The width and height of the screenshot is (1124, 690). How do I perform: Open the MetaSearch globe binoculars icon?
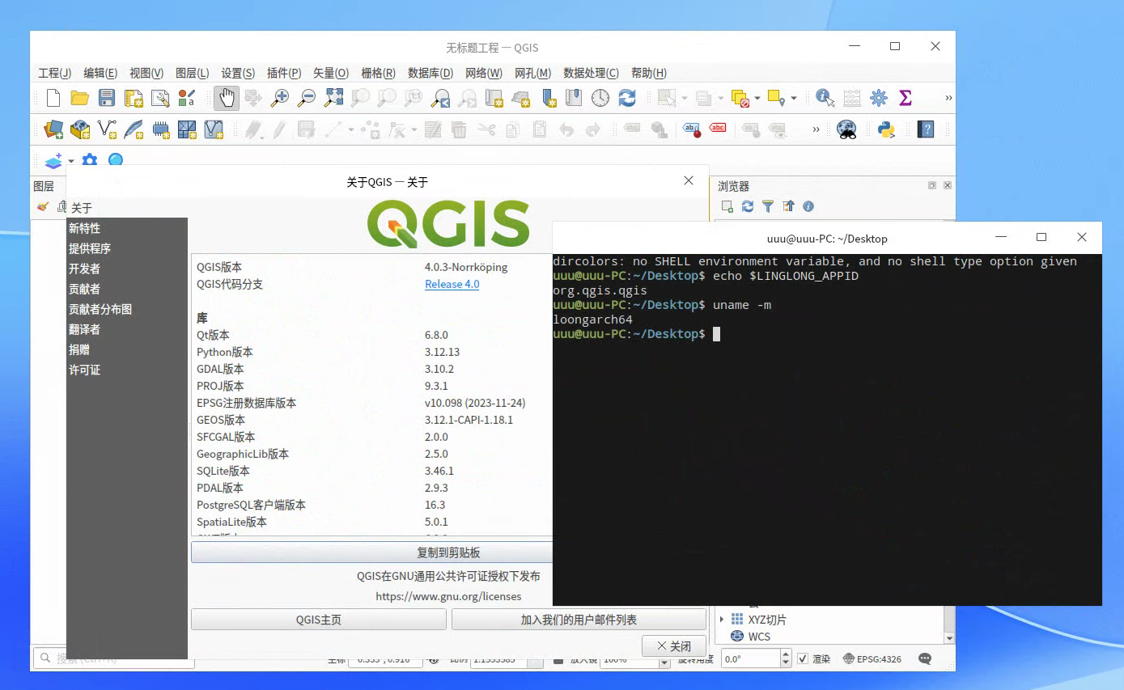pyautogui.click(x=846, y=129)
